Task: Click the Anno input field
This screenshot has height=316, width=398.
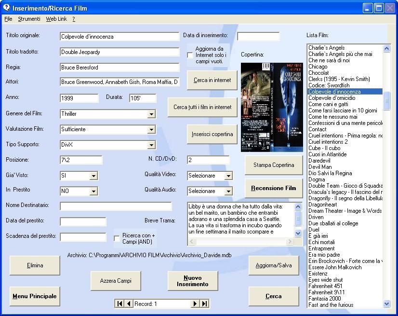Action: coord(79,98)
